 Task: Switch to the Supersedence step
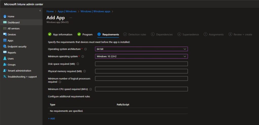point(188,34)
